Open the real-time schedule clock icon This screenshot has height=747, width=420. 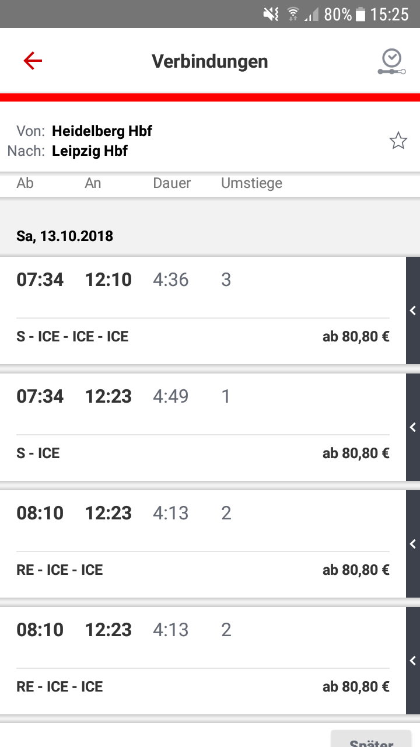(x=391, y=61)
